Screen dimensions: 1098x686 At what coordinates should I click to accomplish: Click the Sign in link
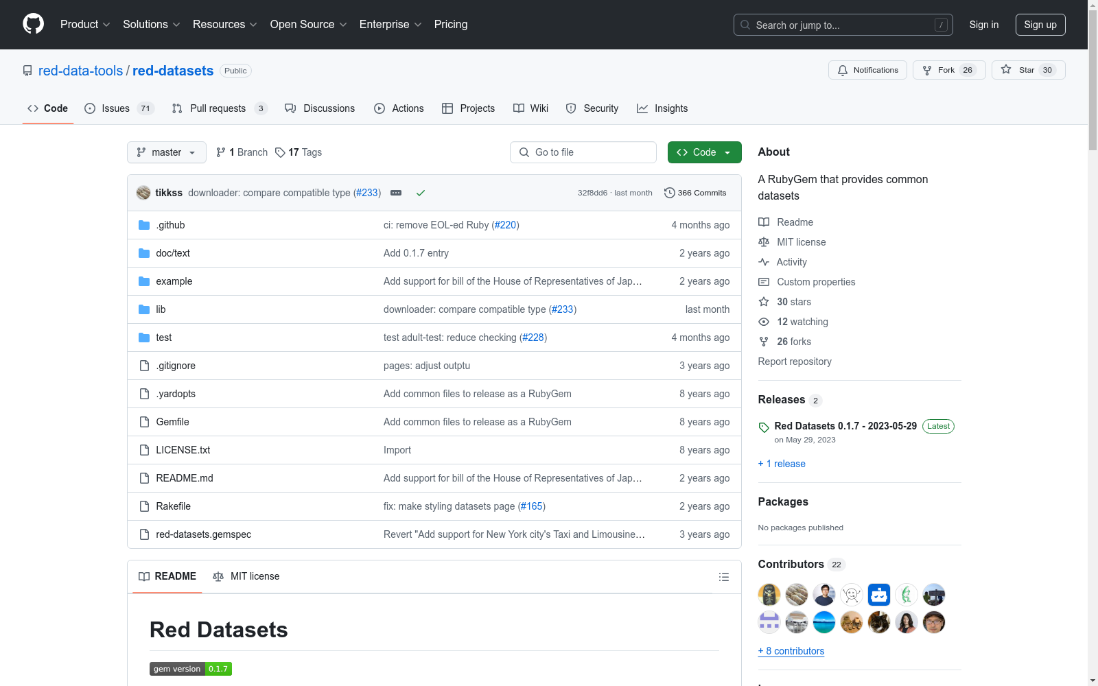pyautogui.click(x=984, y=25)
